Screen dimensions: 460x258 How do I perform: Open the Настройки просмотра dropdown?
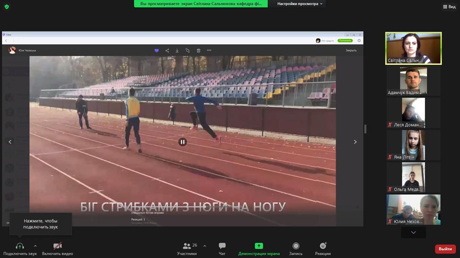(x=300, y=4)
